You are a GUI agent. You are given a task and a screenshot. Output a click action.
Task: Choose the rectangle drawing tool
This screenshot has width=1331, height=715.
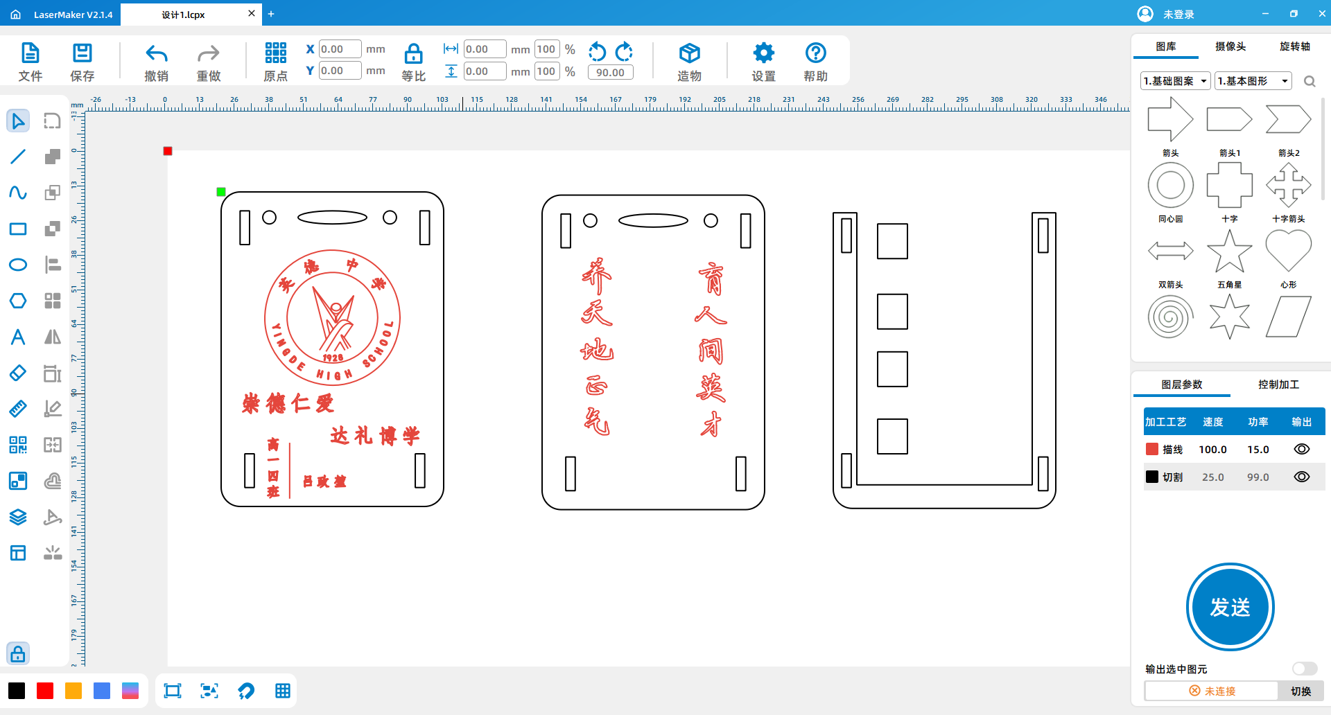pyautogui.click(x=18, y=229)
